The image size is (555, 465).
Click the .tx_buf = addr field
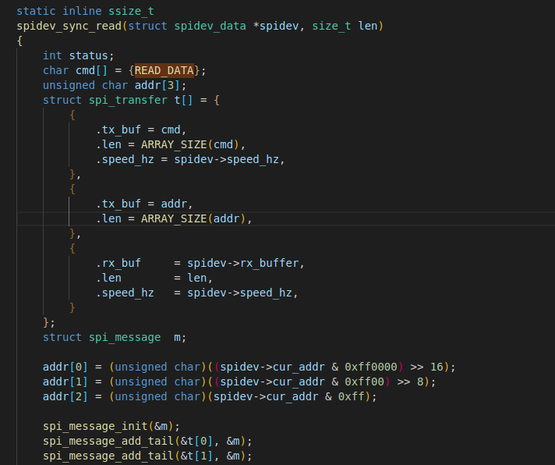[144, 204]
